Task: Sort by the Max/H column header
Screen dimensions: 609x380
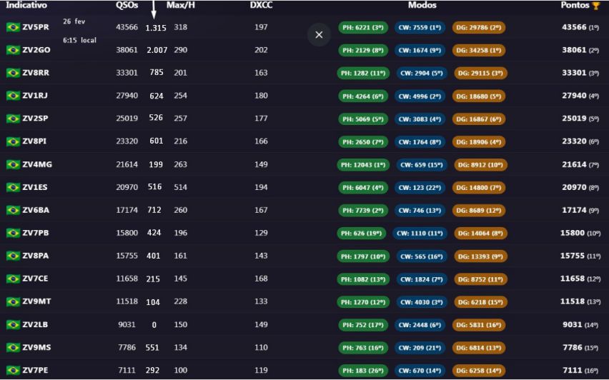Action: pyautogui.click(x=180, y=5)
